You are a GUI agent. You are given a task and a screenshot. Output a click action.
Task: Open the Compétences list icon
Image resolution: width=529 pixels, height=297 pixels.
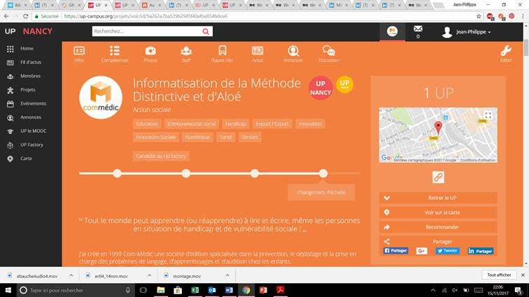point(114,50)
